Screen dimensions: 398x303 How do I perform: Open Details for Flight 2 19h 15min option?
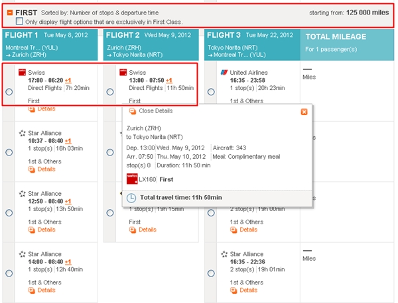click(x=147, y=230)
